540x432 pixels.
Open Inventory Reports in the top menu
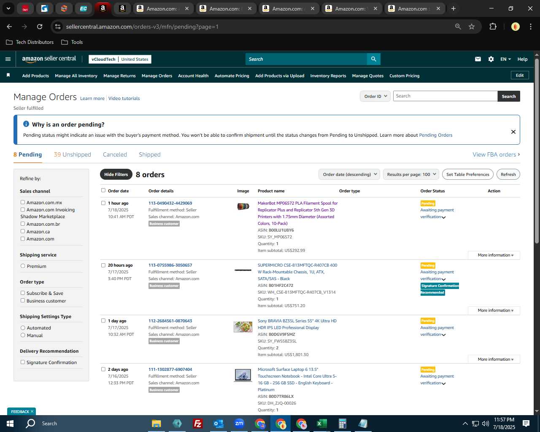click(x=328, y=76)
